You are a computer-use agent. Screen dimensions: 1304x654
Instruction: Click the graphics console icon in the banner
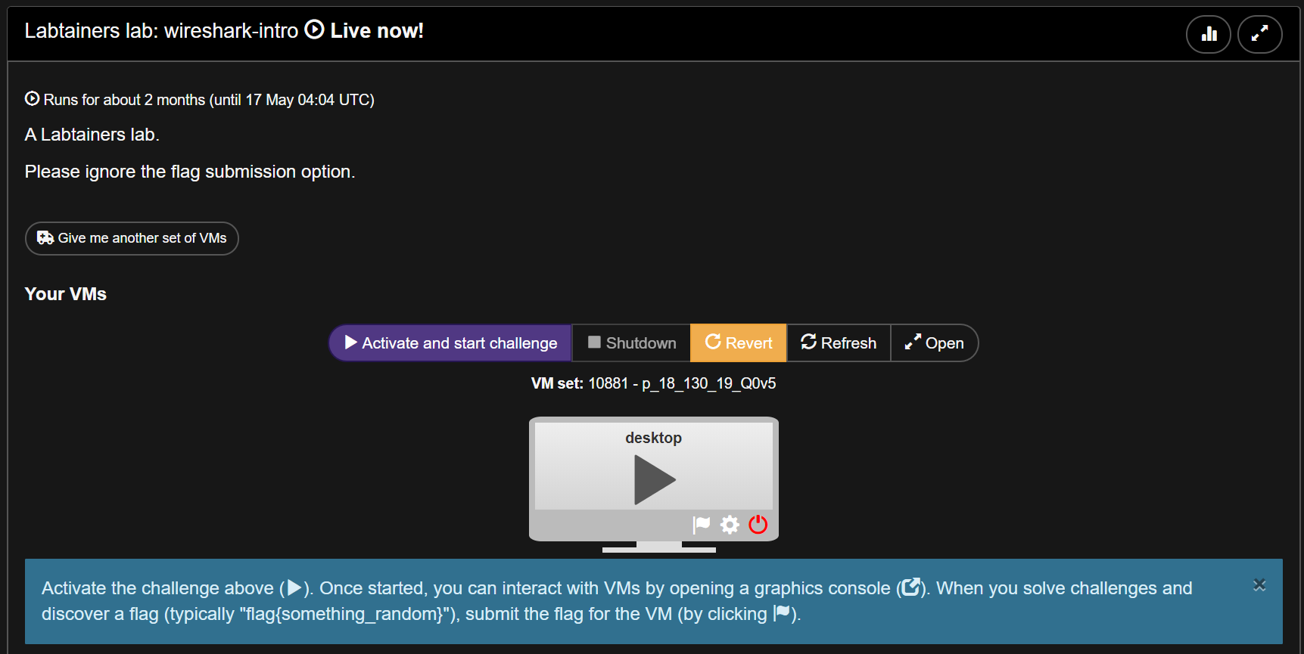910,587
